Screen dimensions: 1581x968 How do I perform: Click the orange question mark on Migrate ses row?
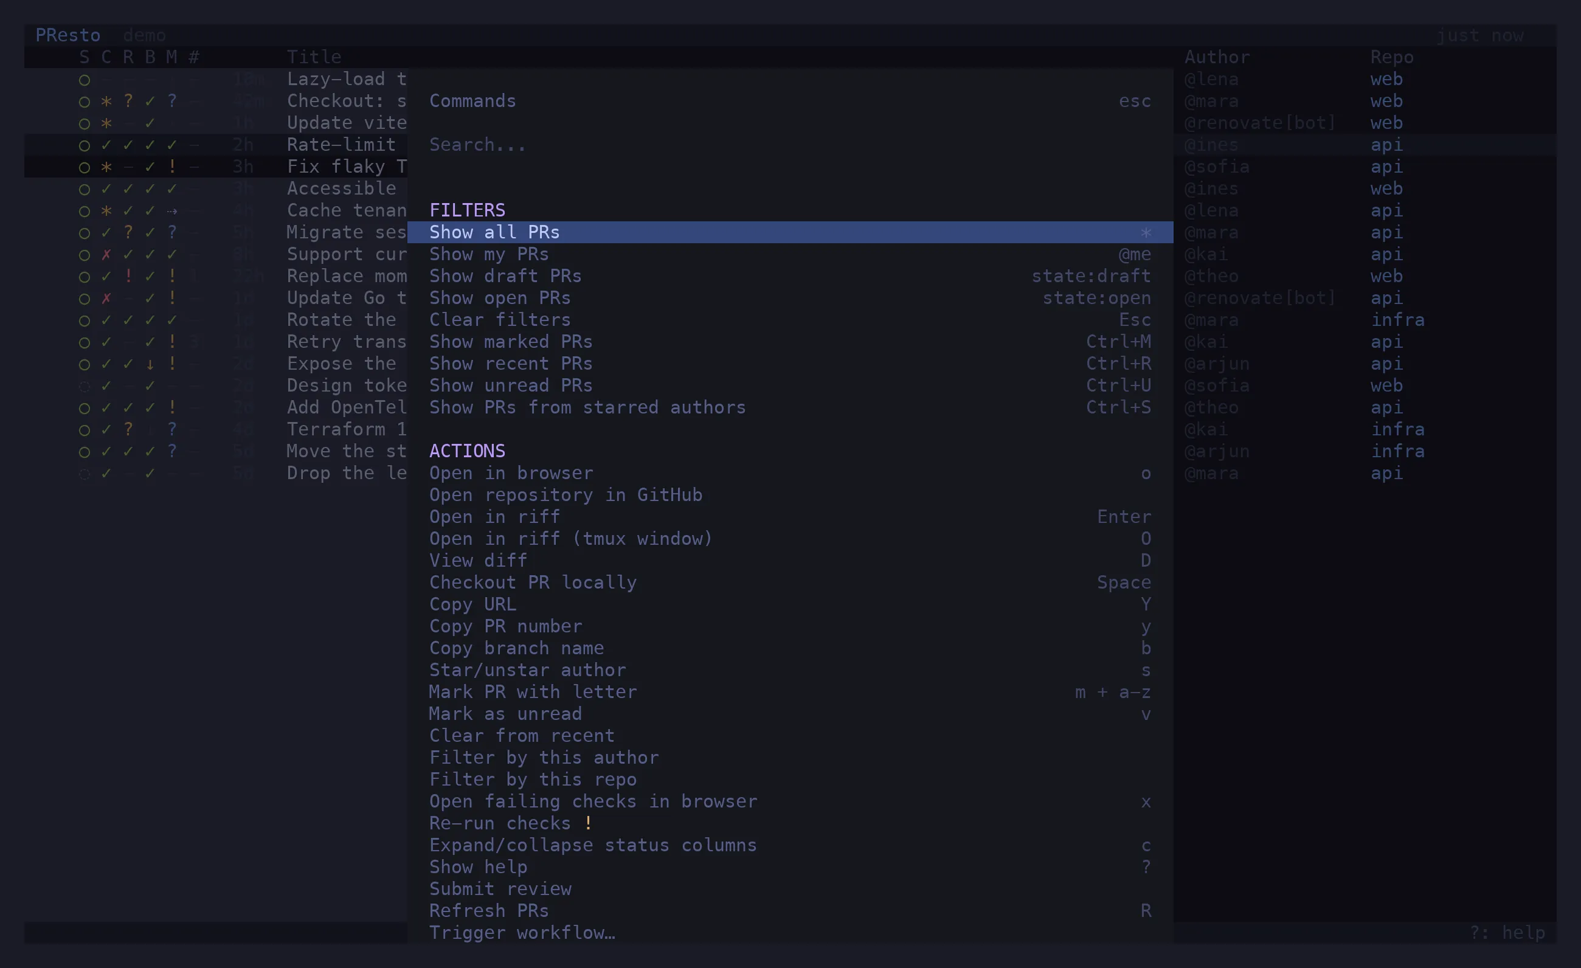pos(128,232)
